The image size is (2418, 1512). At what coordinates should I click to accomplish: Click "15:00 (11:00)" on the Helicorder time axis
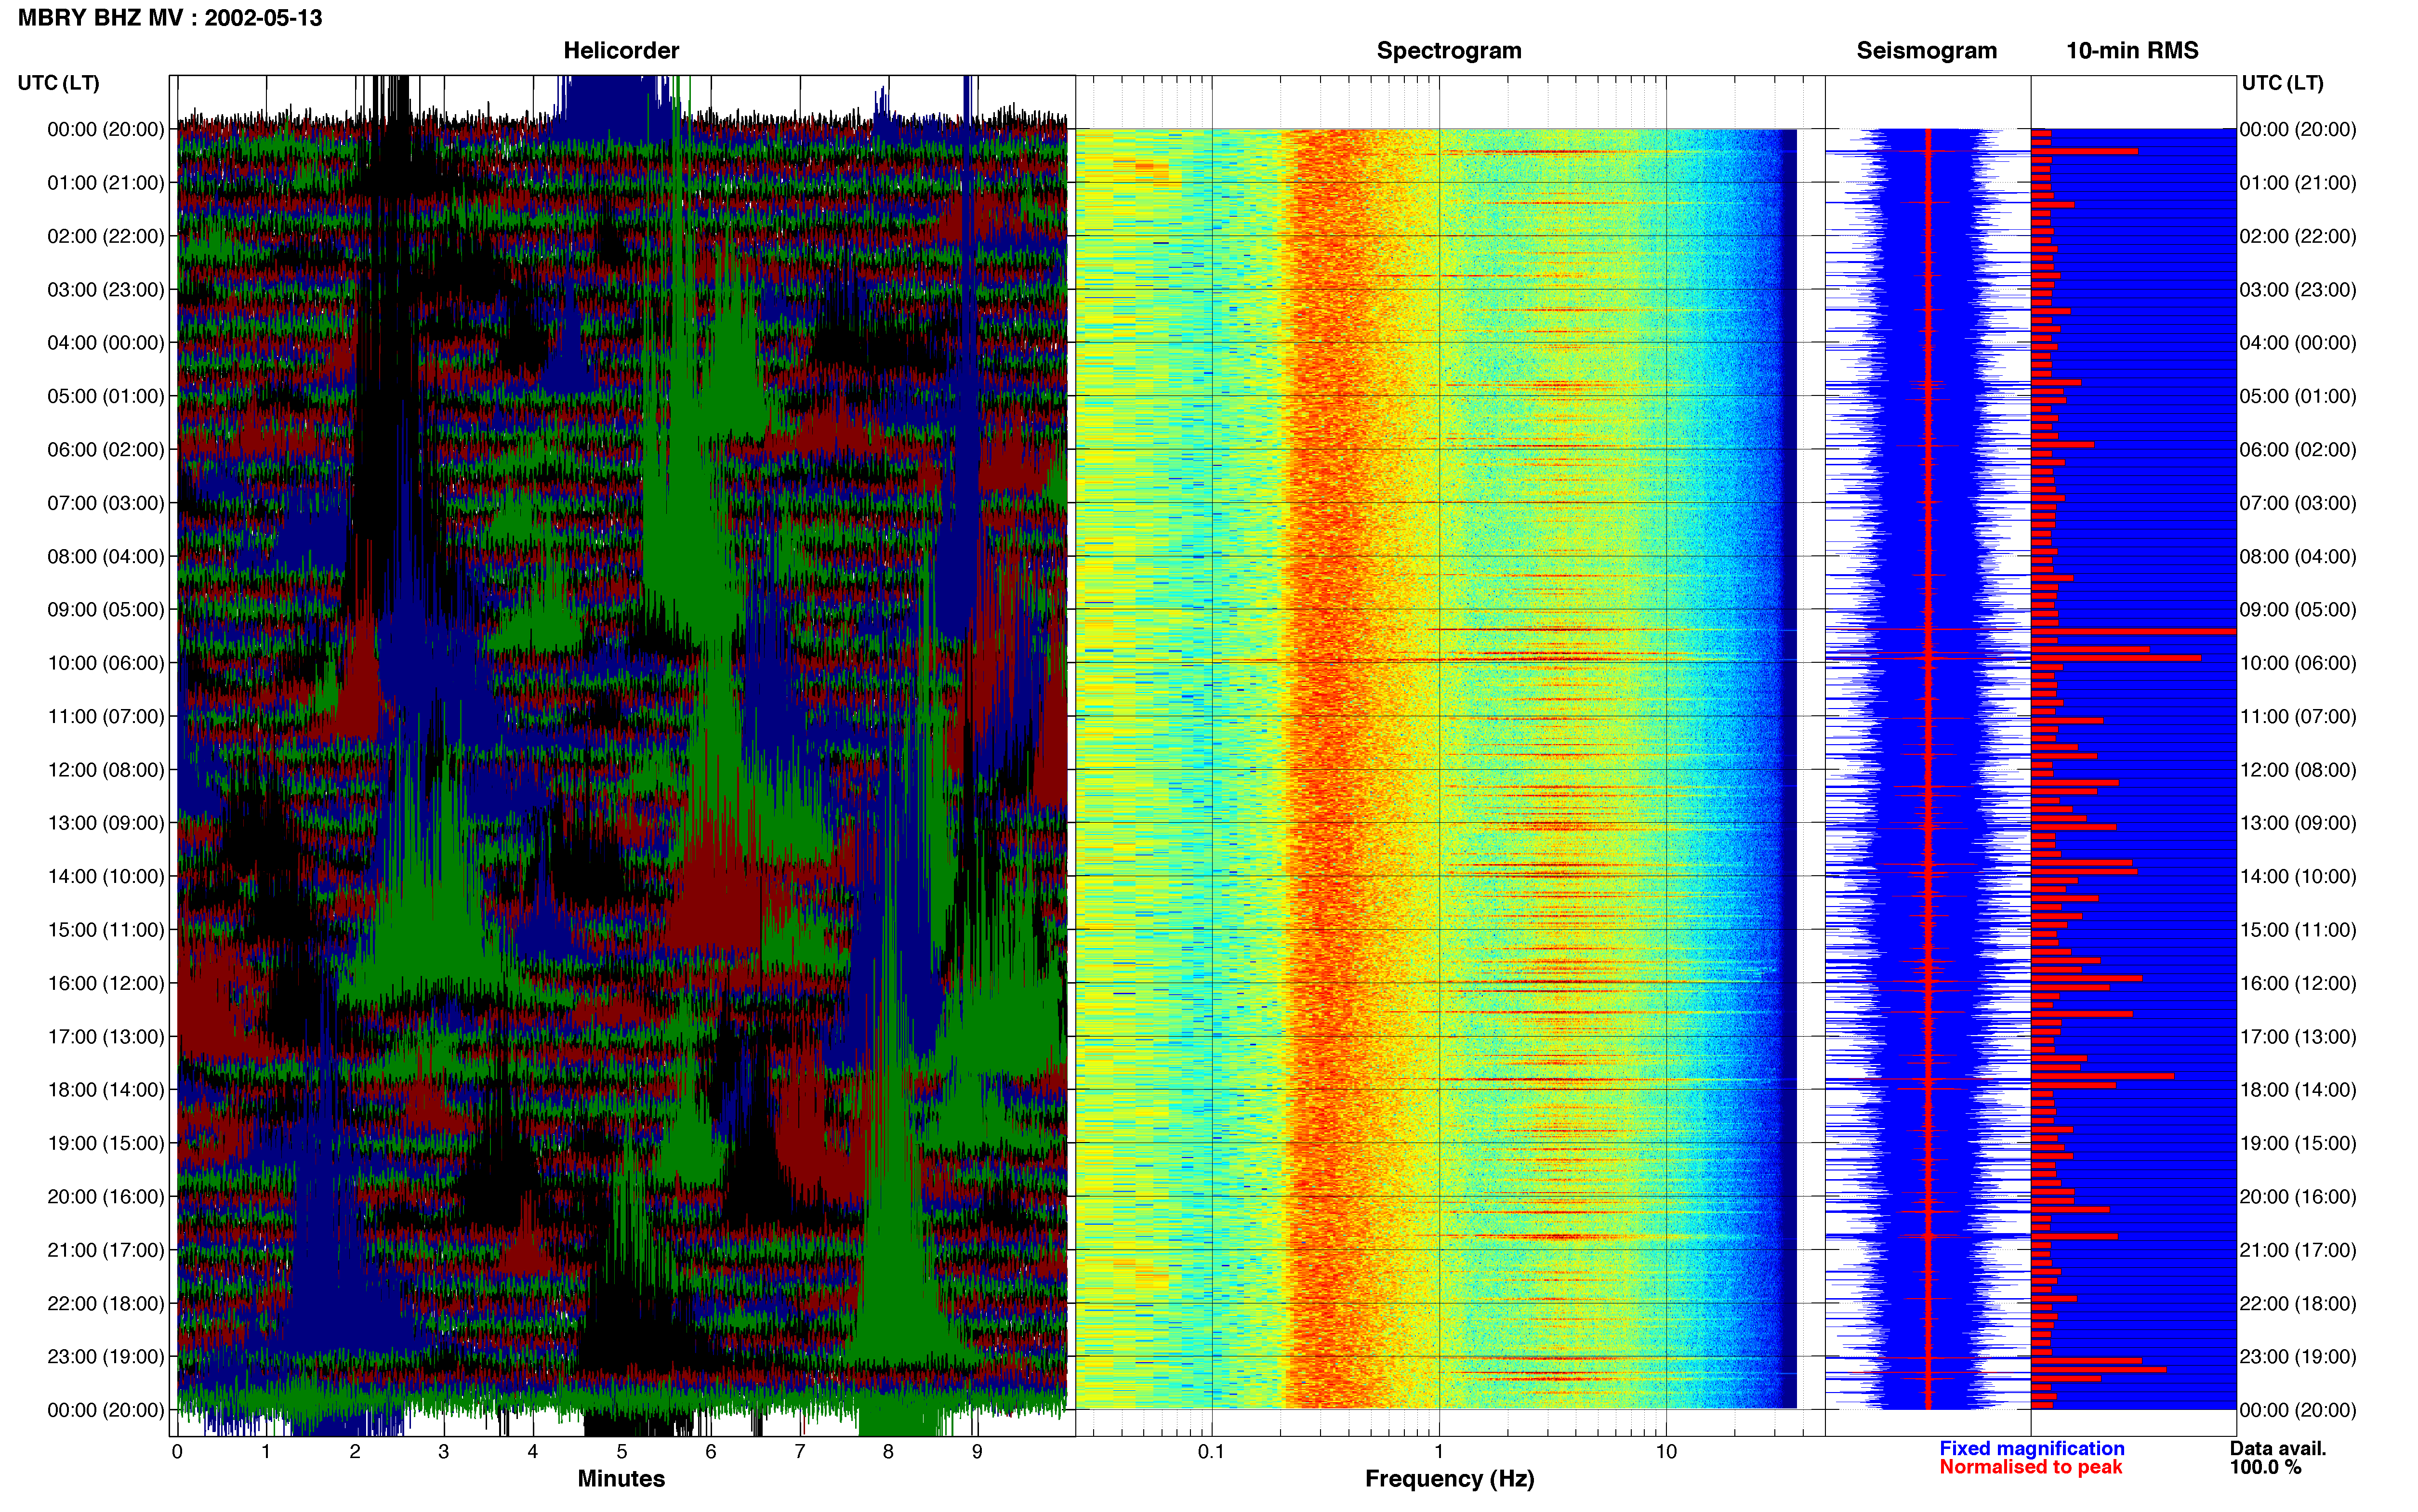pos(106,930)
